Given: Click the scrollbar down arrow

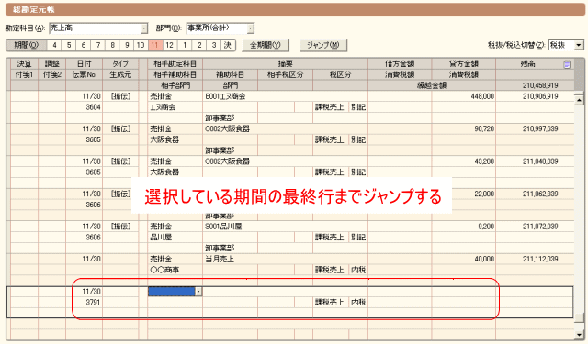Looking at the screenshot, I should (579, 335).
